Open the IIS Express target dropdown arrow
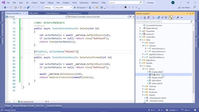The image size is (199, 112). (x=87, y=7)
